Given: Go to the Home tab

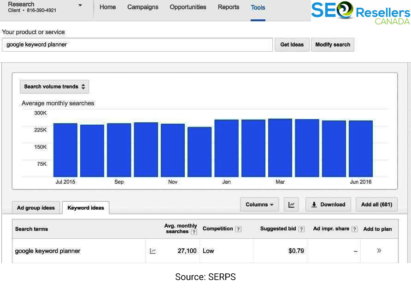Looking at the screenshot, I should pos(107,7).
